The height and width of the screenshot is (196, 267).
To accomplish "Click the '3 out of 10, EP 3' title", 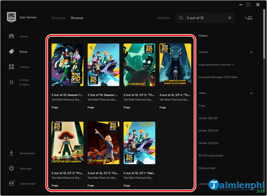I will (x=68, y=173).
